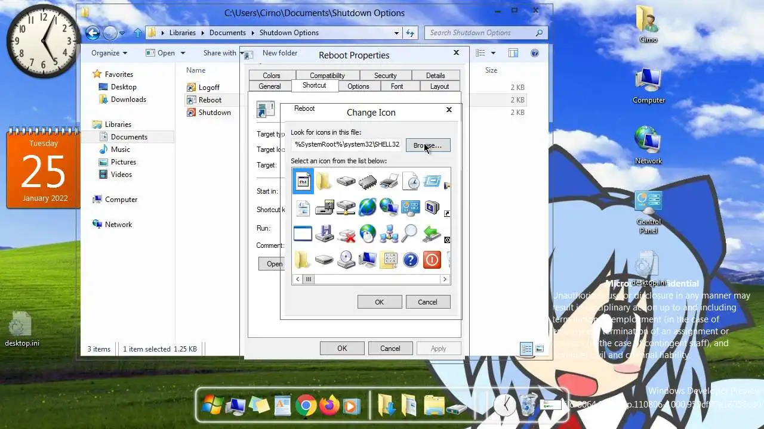Click New folder in Explorer toolbar
764x429 pixels.
click(x=280, y=53)
